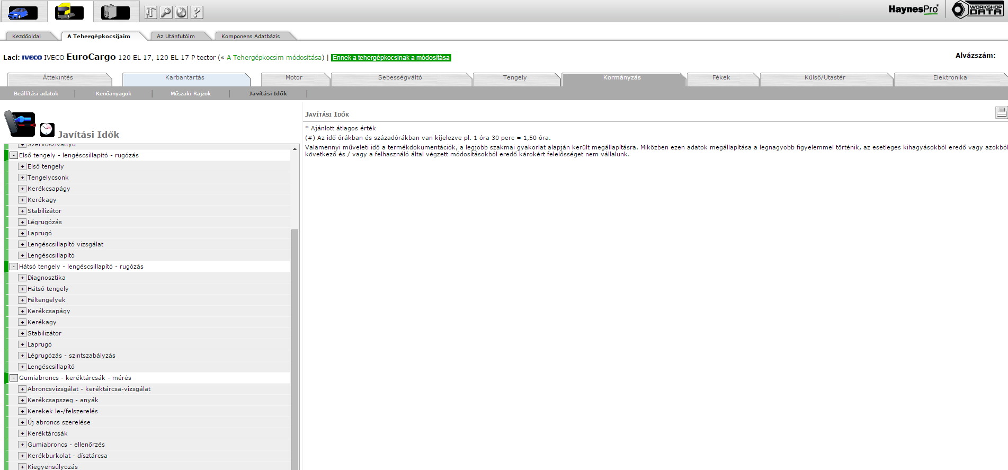Switch to the Fékek tab
Image resolution: width=1008 pixels, height=470 pixels.
pos(721,78)
